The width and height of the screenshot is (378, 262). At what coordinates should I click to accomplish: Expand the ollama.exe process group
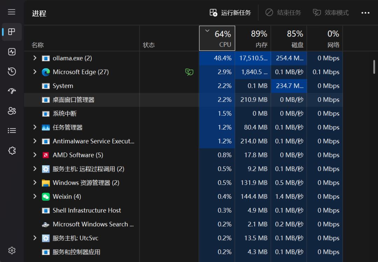point(35,58)
